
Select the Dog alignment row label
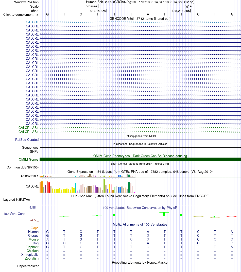[x=36, y=243]
